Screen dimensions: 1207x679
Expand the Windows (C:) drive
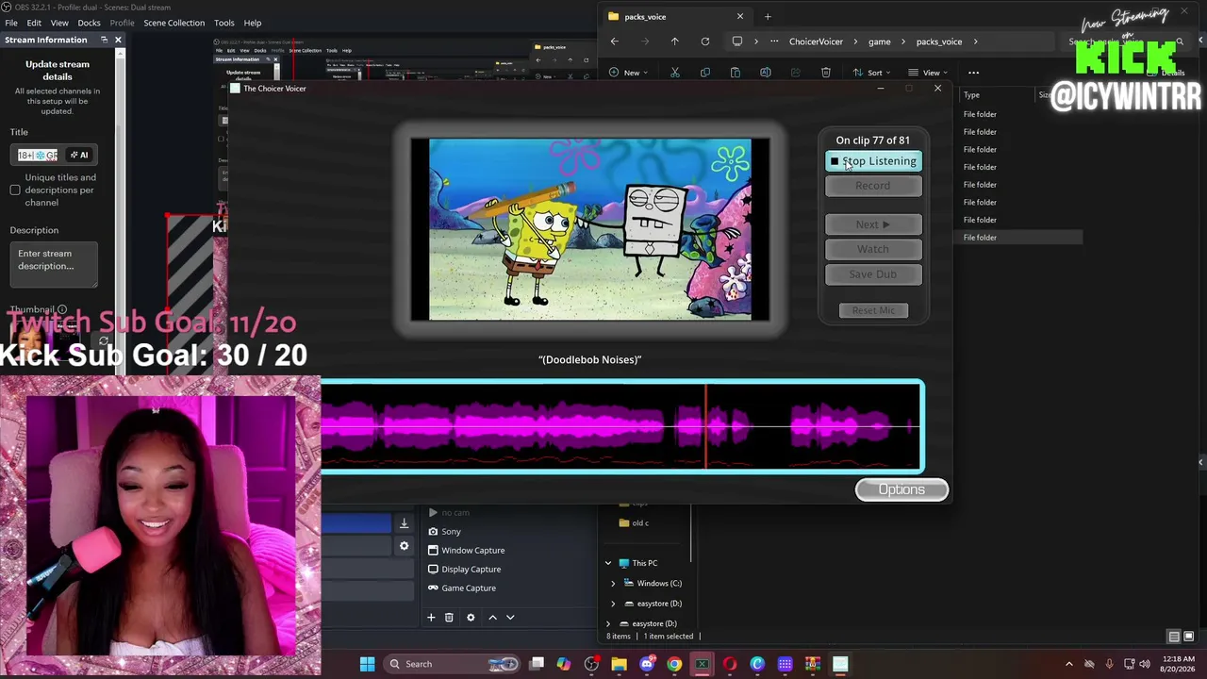pos(613,584)
